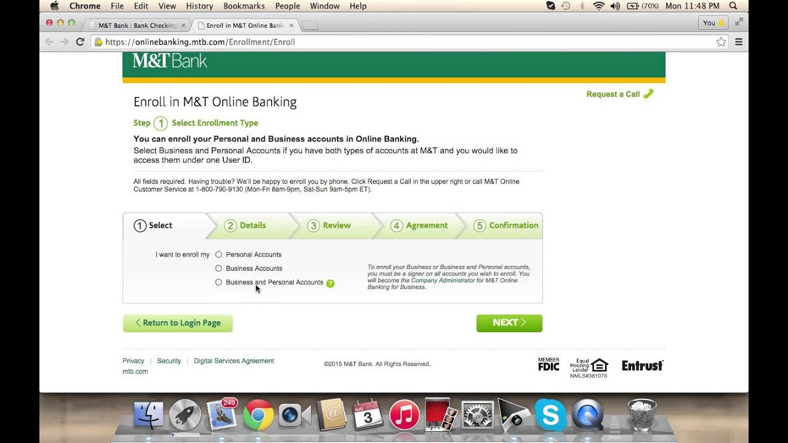Open the Privacy footer link
Image resolution: width=788 pixels, height=443 pixels.
click(134, 361)
